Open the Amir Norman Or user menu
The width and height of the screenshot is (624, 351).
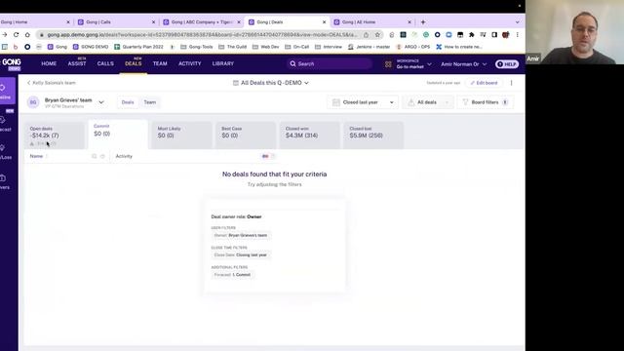click(464, 64)
